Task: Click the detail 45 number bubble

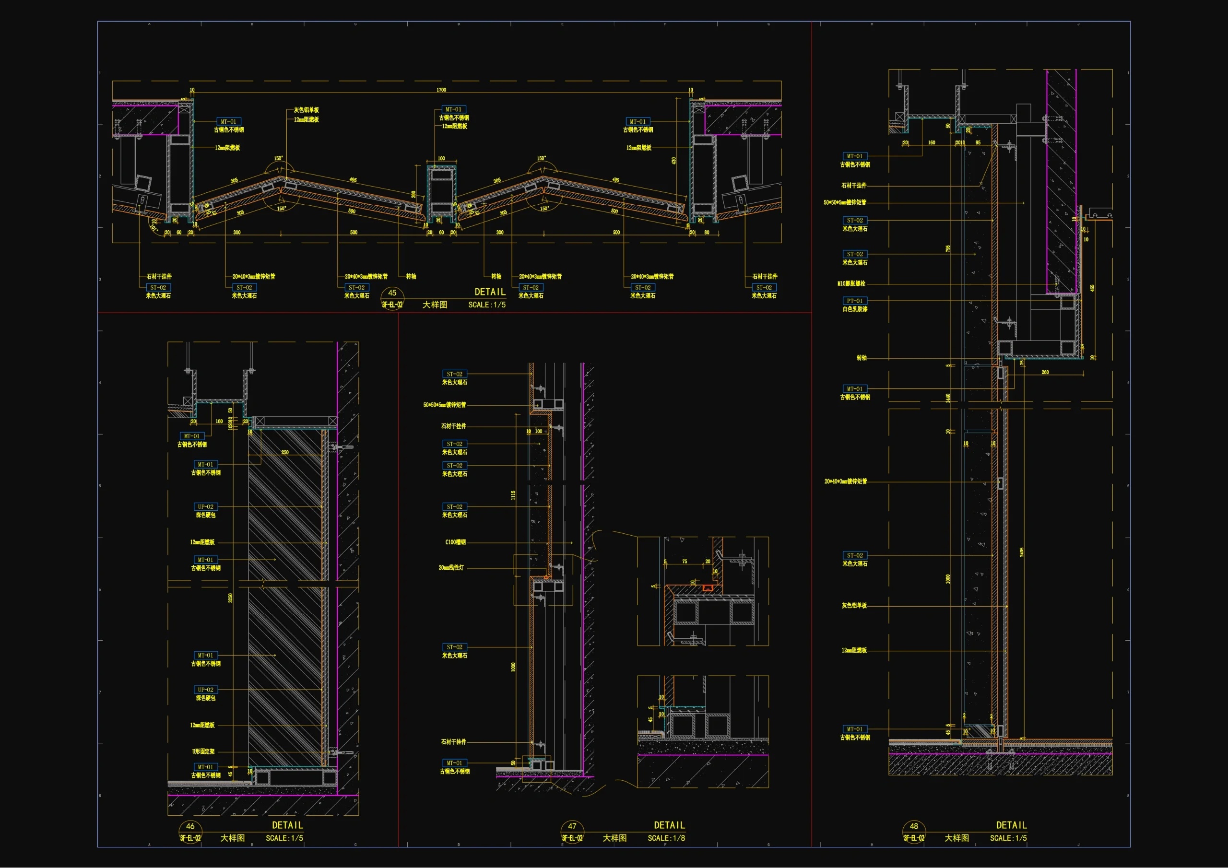Action: point(392,293)
